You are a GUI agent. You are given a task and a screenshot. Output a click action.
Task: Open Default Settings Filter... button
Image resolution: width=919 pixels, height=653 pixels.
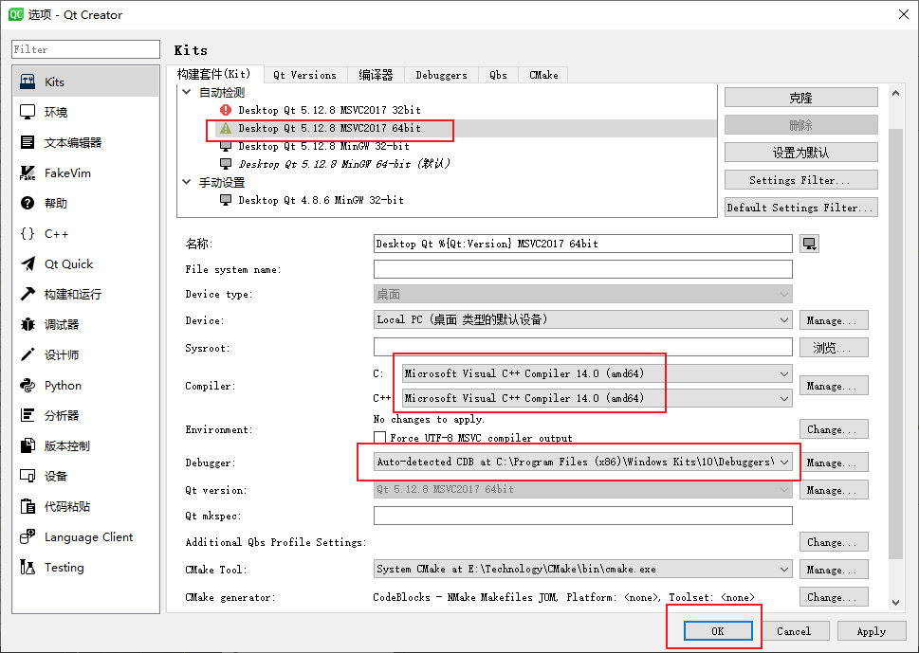pos(800,208)
